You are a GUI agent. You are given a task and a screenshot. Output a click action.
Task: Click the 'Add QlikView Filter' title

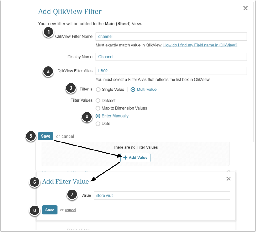coord(70,12)
